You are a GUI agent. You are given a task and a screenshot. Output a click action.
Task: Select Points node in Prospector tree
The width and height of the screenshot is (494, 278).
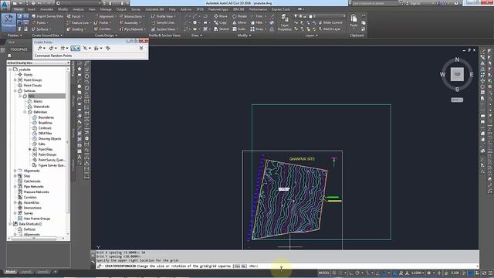pyautogui.click(x=28, y=75)
